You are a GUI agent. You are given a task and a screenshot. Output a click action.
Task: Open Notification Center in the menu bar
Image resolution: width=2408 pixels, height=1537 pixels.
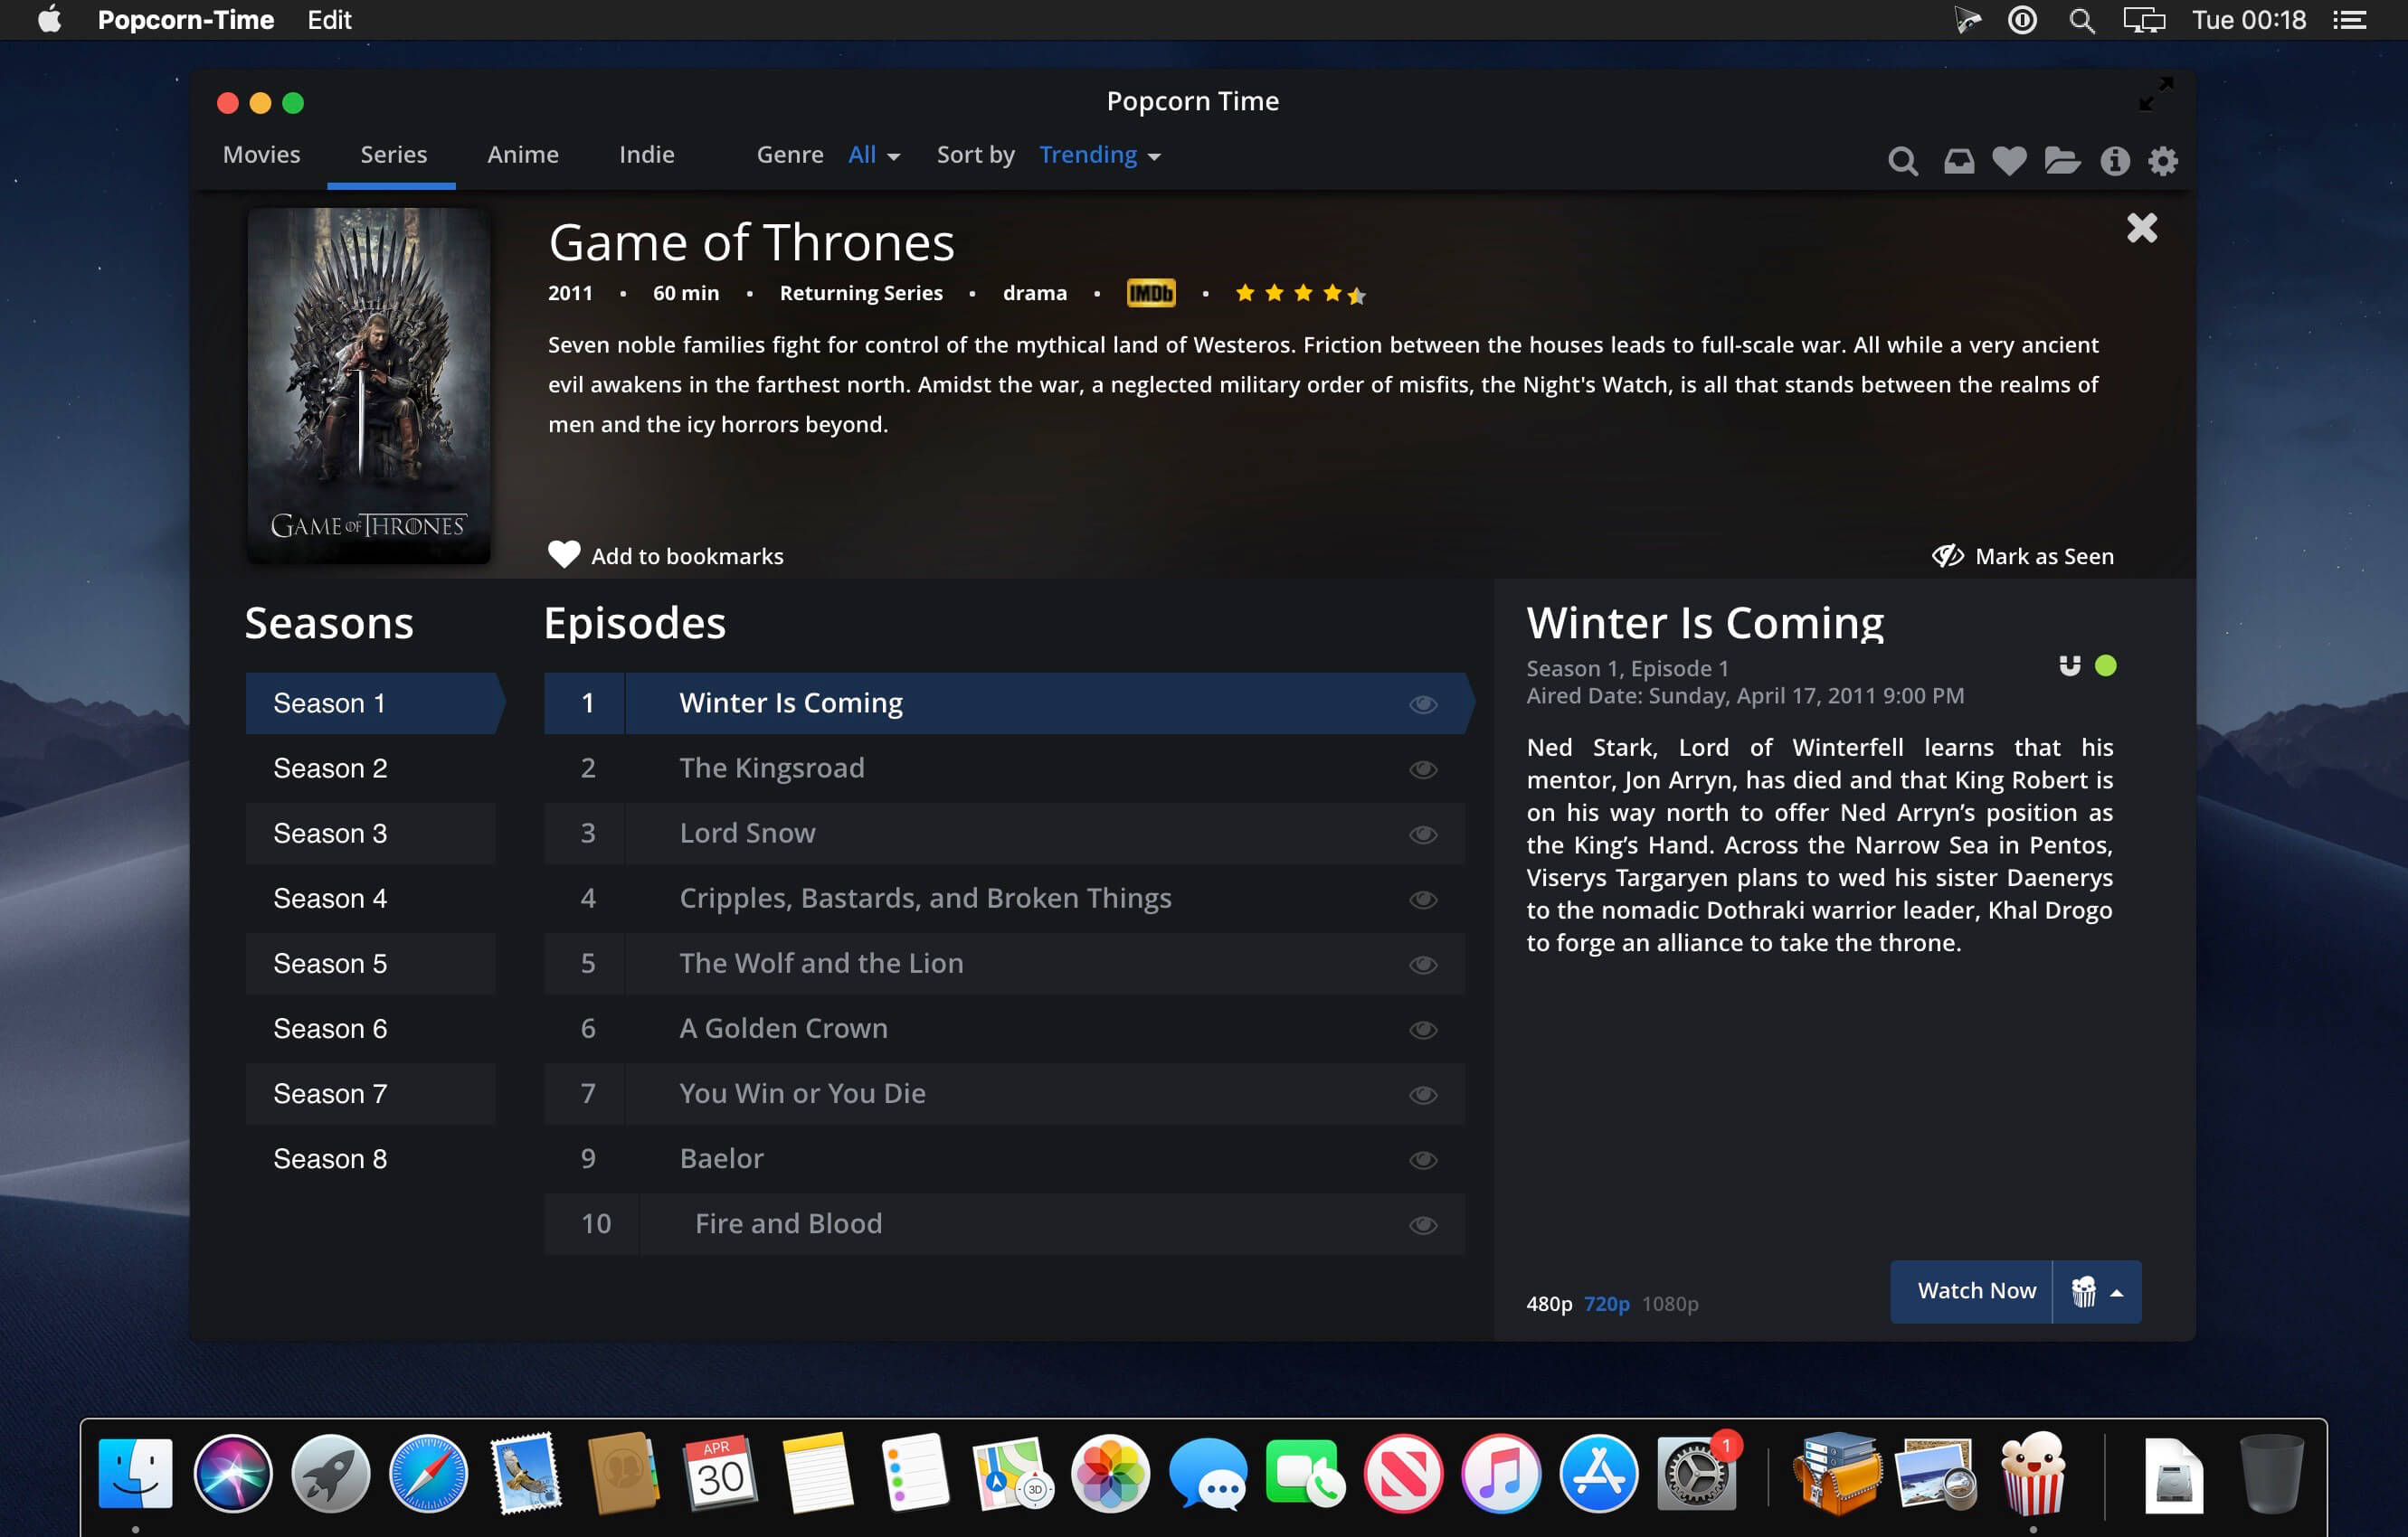click(2349, 20)
